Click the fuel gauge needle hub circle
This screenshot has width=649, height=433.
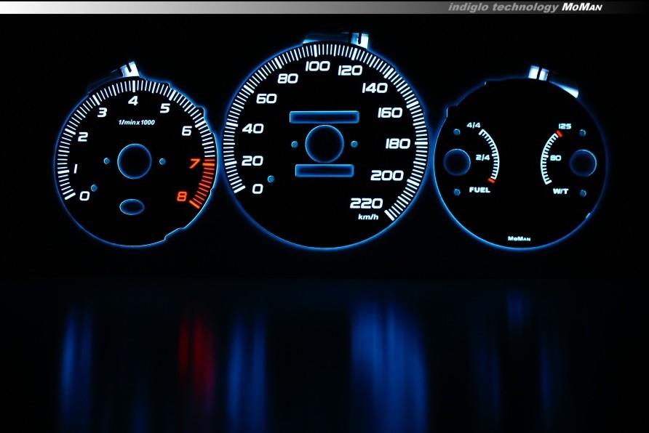pos(457,161)
